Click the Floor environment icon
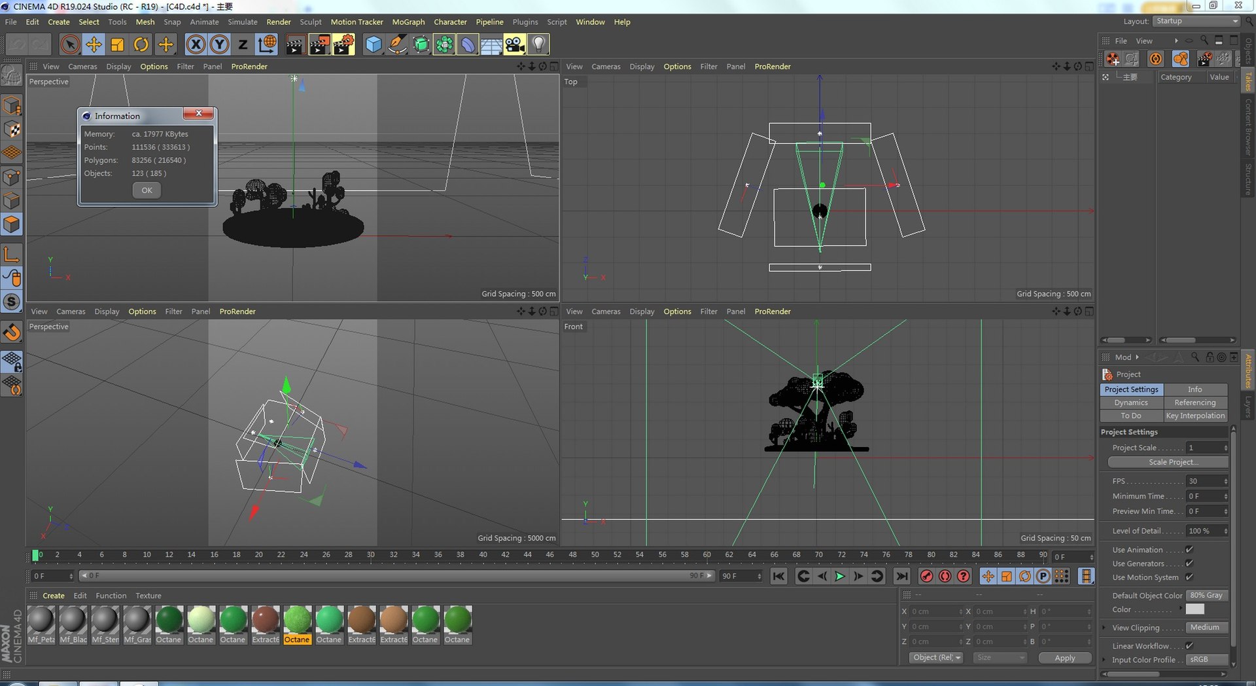This screenshot has width=1256, height=686. pyautogui.click(x=491, y=45)
